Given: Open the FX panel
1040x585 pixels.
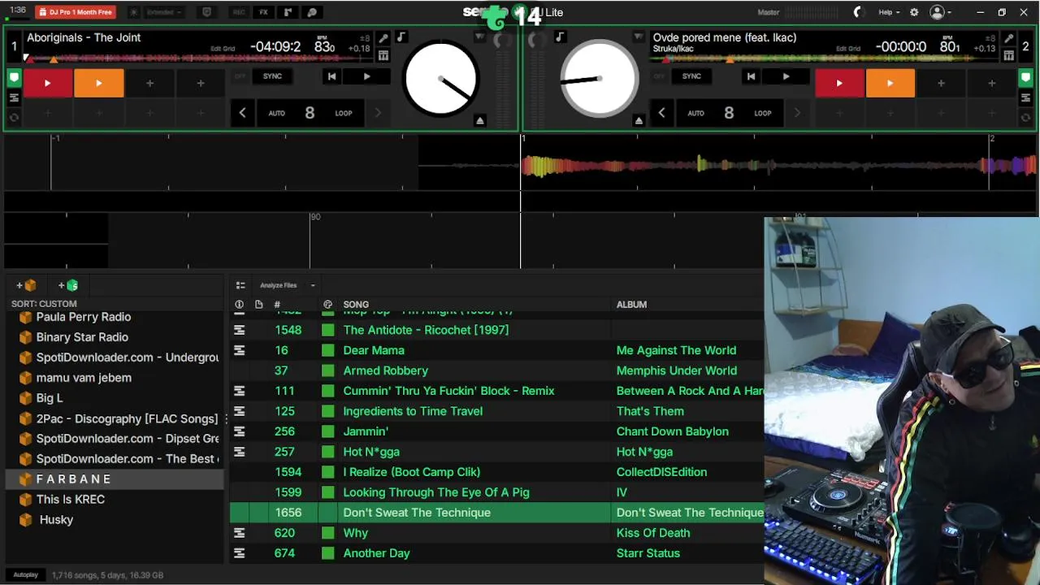Looking at the screenshot, I should 263,12.
